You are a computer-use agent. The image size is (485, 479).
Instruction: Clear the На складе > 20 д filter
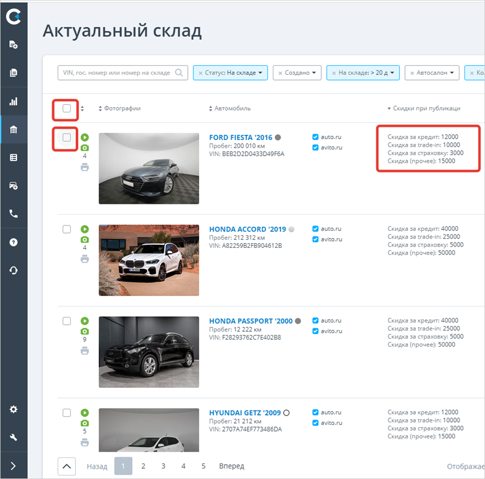(x=334, y=73)
